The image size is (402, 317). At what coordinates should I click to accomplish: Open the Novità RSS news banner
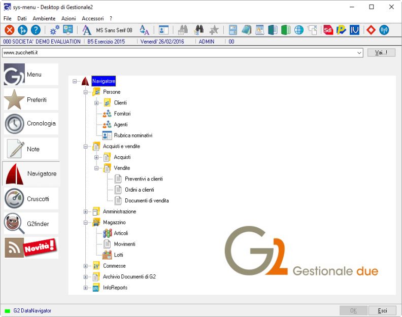[31, 248]
